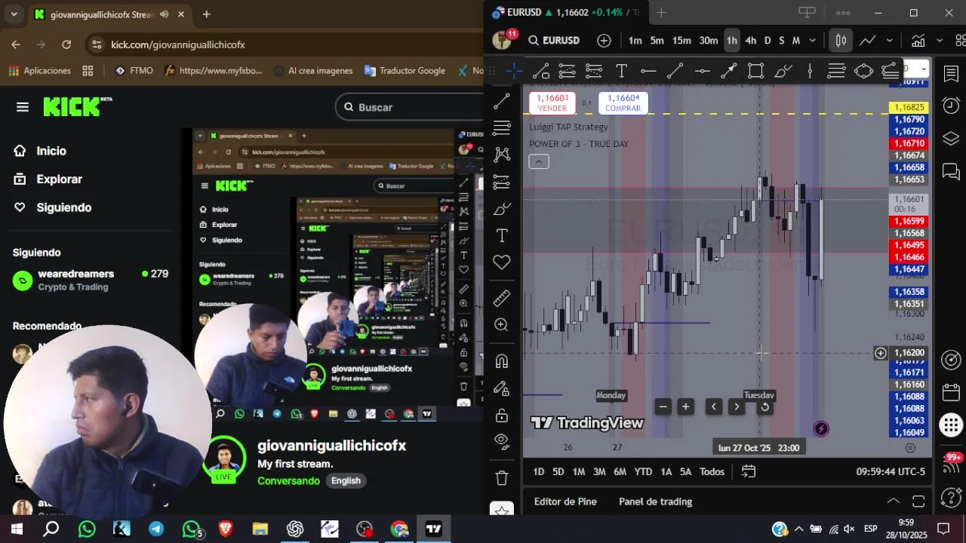This screenshot has height=543, width=966.
Task: Select the YTD date range
Action: (x=643, y=471)
